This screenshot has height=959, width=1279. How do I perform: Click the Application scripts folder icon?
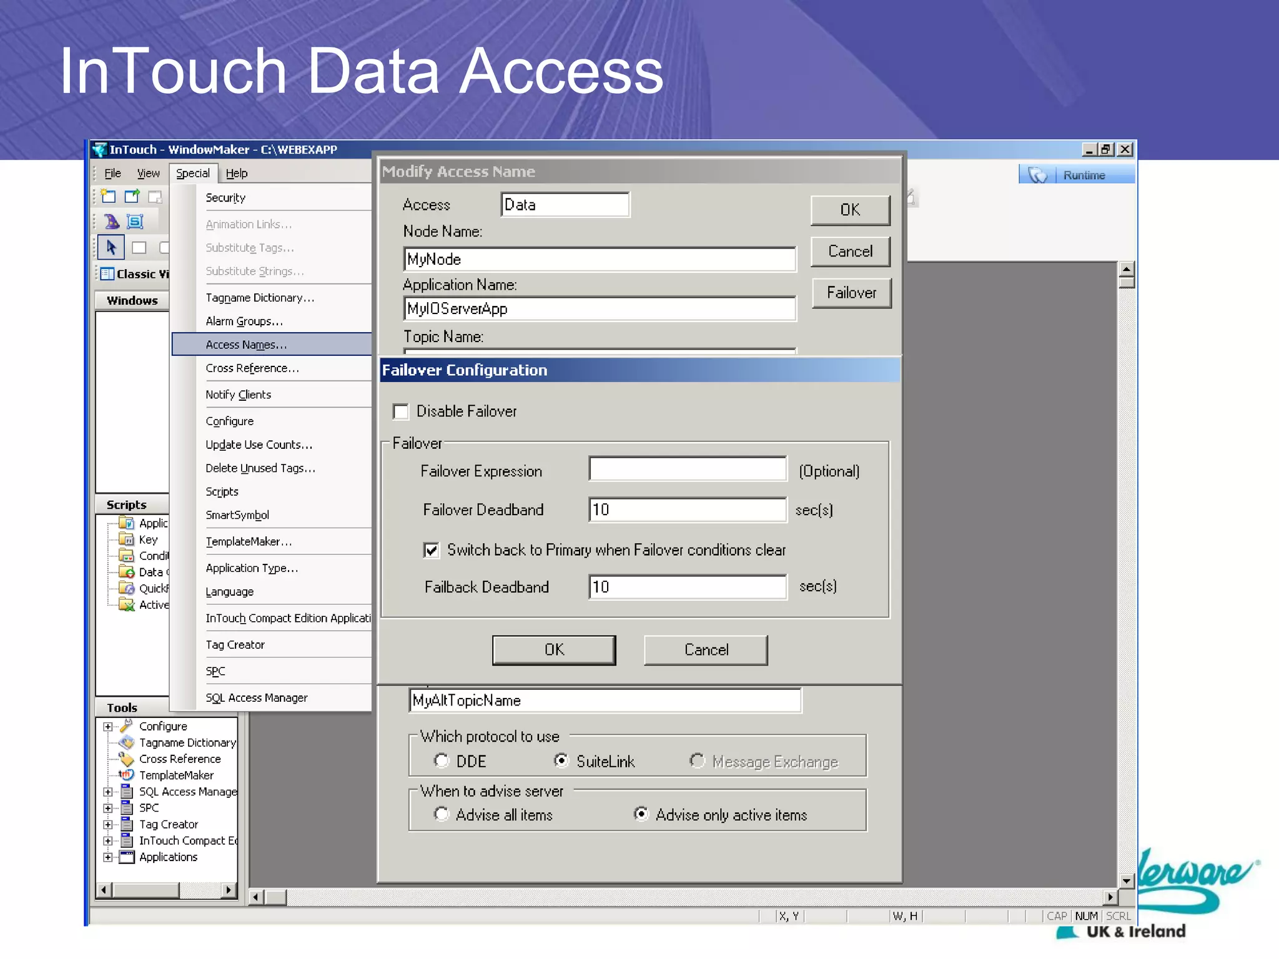(126, 523)
